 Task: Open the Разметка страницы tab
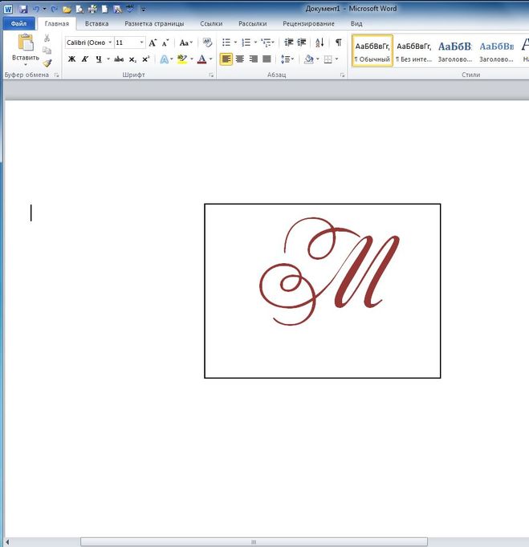click(x=154, y=24)
